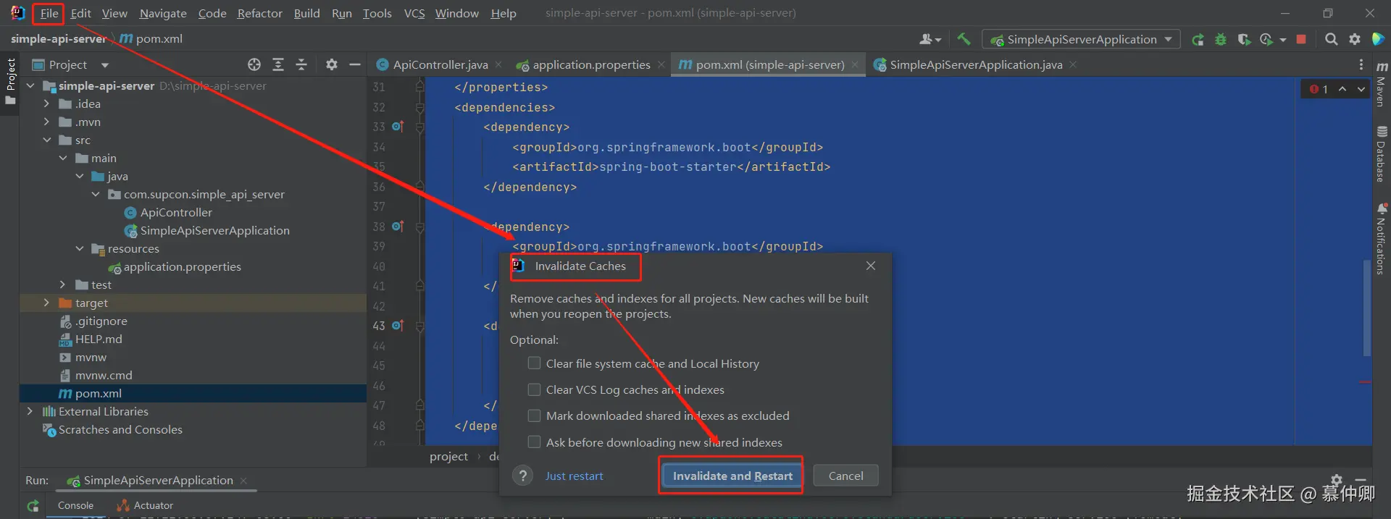Open the VCS menu
Viewport: 1391px width, 519px height.
(x=414, y=13)
